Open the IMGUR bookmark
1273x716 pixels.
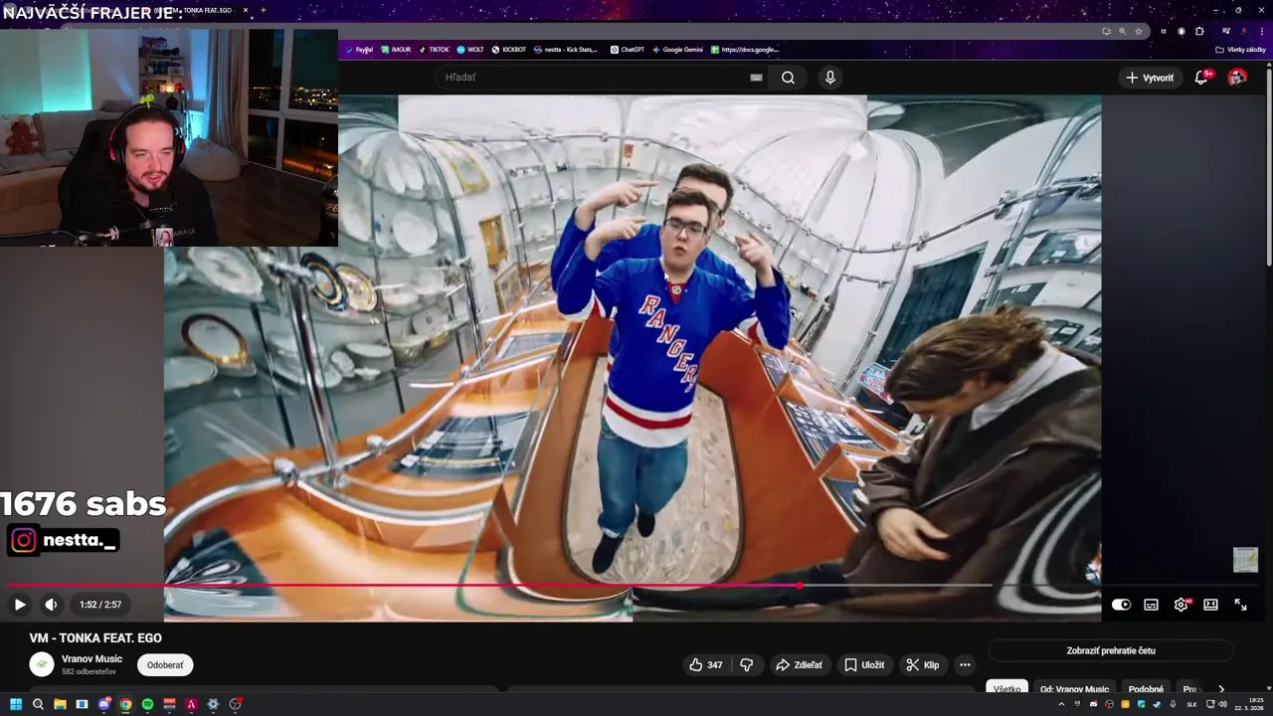pyautogui.click(x=396, y=49)
